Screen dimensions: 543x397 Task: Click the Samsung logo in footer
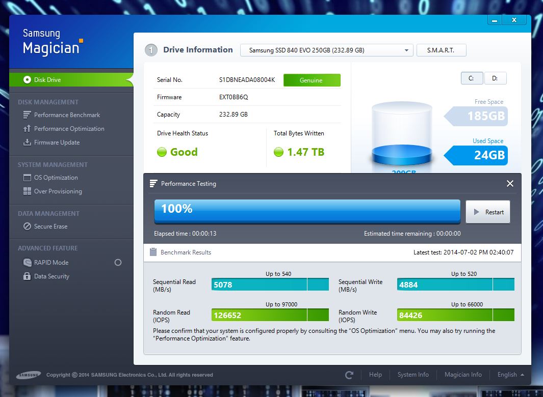pos(29,375)
